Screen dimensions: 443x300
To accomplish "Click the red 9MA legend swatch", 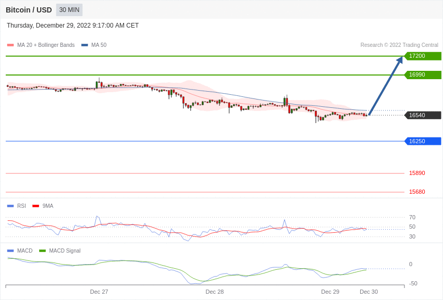I will tap(35, 206).
